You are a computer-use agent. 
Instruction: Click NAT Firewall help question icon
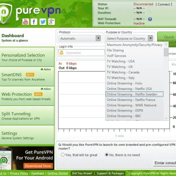(x=150, y=19)
